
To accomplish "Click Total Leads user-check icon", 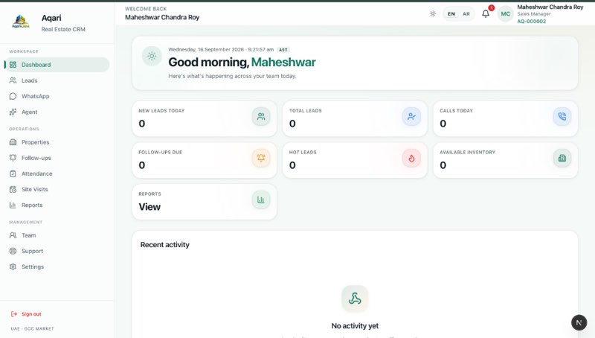I will (x=411, y=117).
